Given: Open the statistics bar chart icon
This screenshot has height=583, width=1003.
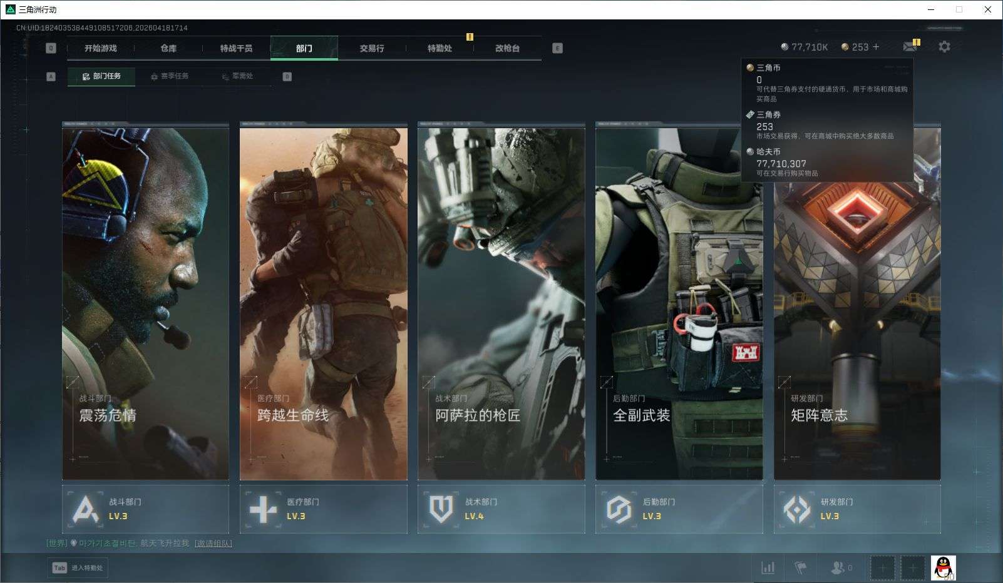Looking at the screenshot, I should [x=768, y=568].
